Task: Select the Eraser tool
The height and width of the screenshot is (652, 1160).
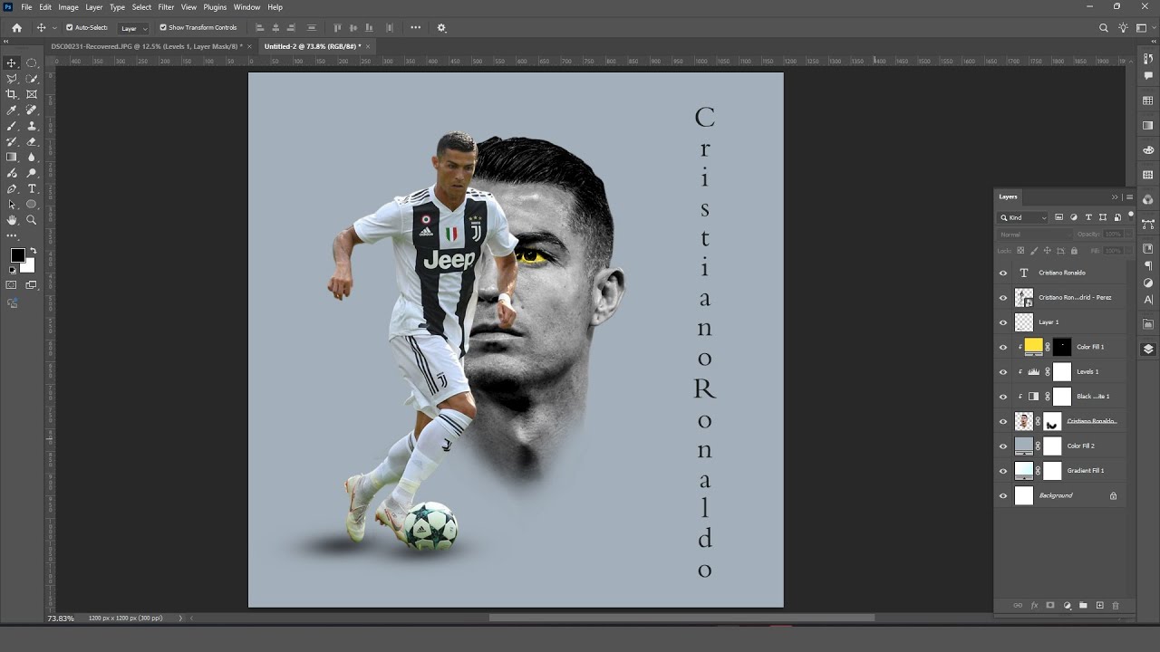Action: (x=32, y=141)
